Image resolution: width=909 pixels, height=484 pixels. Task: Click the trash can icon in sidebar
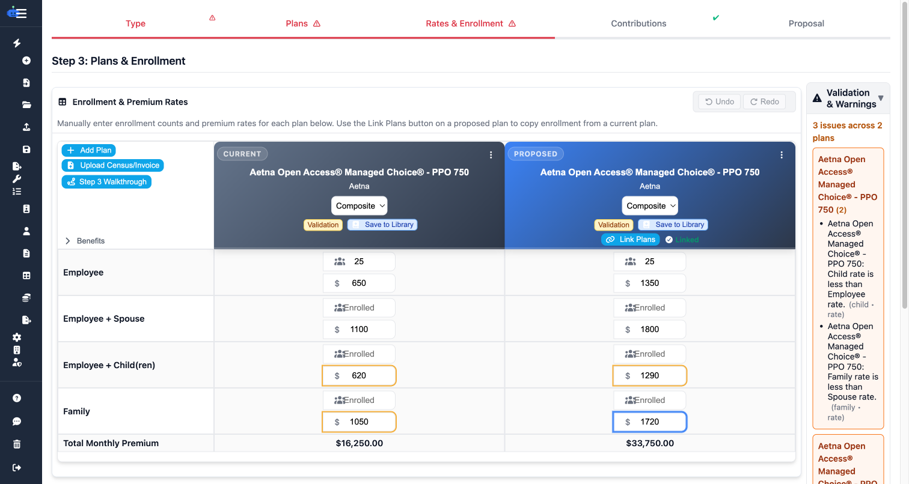click(x=17, y=444)
